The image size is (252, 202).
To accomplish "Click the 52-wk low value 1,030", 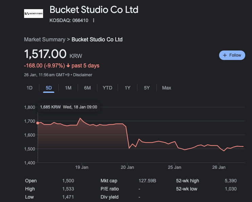I will [x=231, y=189].
